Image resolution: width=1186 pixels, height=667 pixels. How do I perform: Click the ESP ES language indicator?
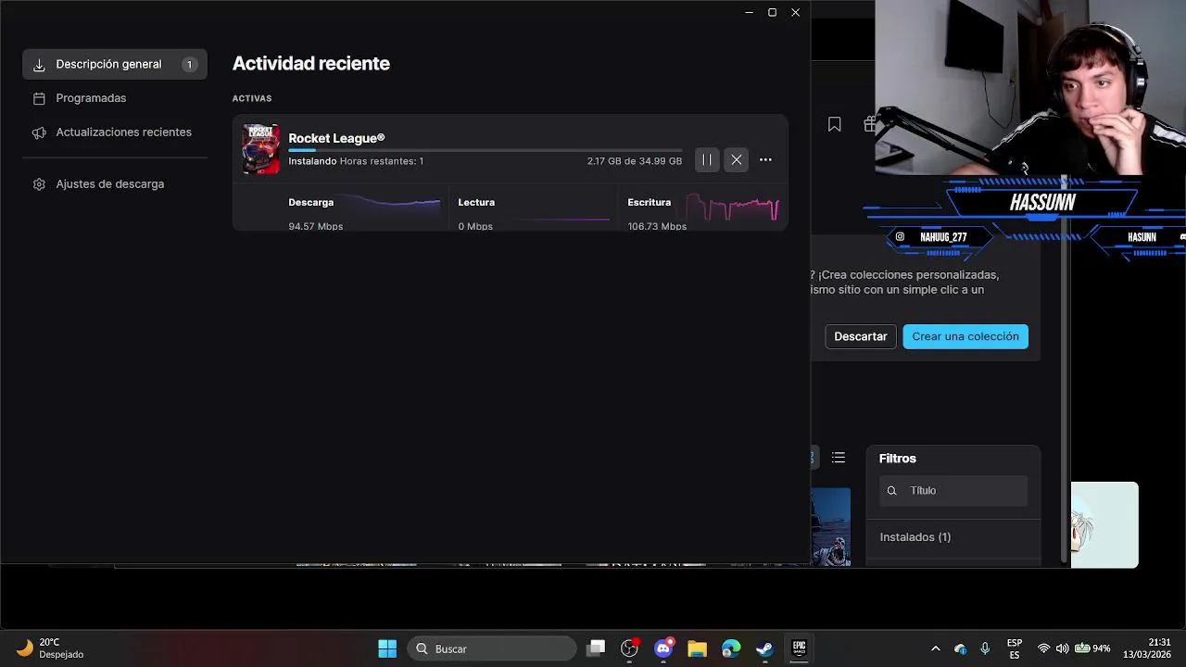coord(1015,648)
